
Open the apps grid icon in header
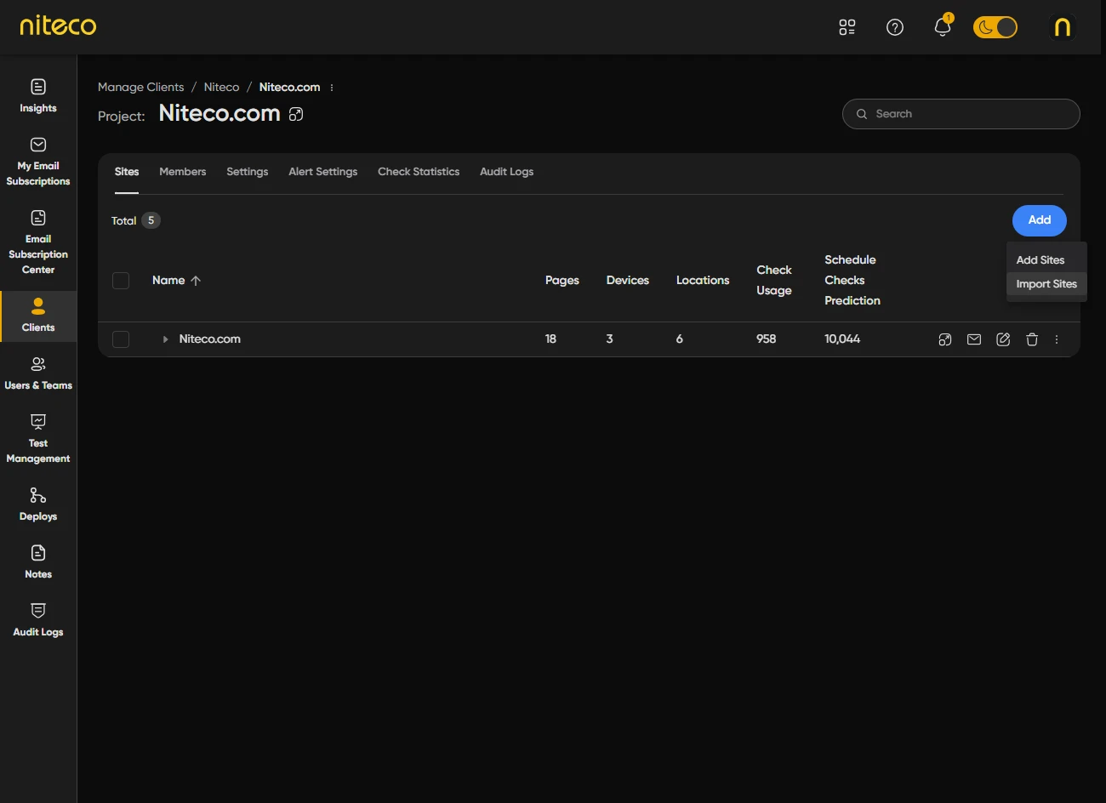847,27
